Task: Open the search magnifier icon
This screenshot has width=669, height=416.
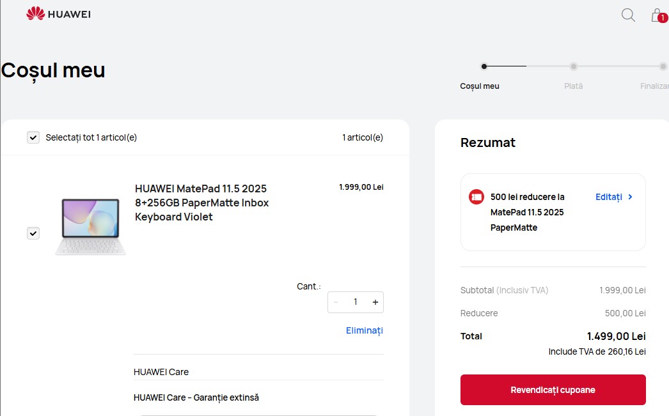Action: [x=628, y=15]
